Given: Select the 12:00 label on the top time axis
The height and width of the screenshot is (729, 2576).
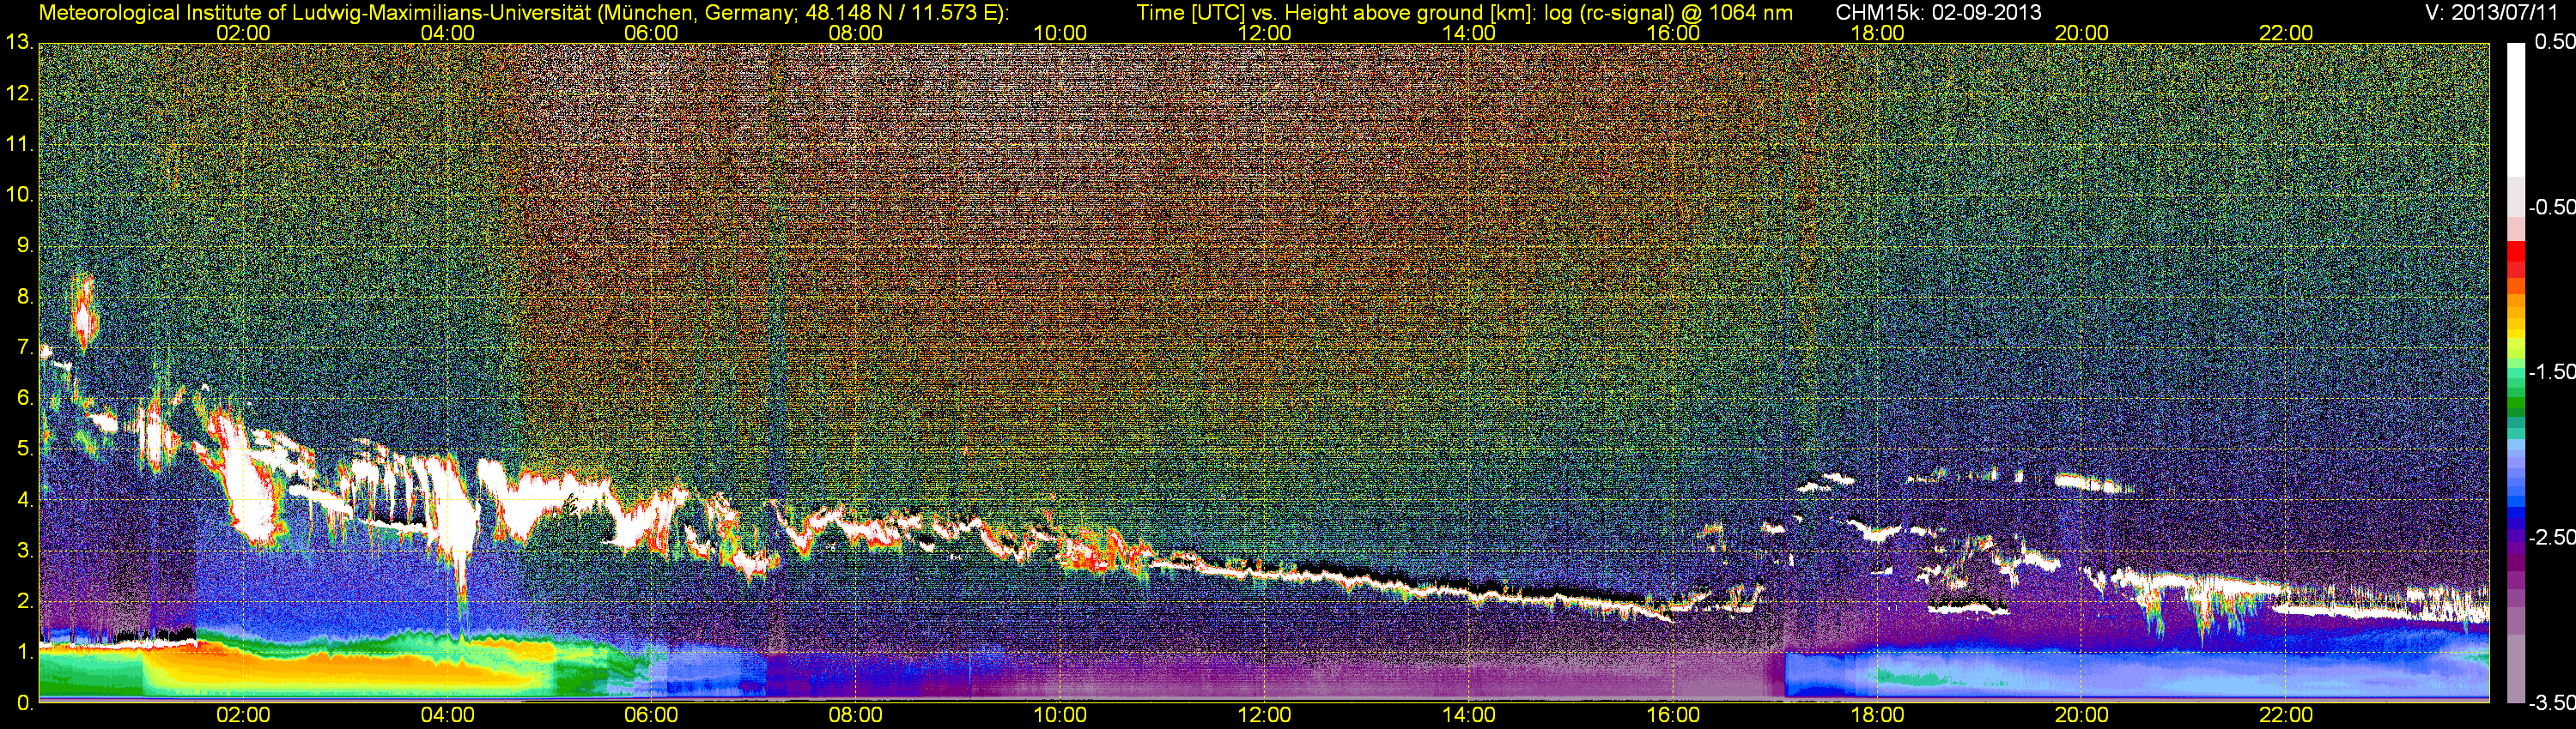Looking at the screenshot, I should (x=1264, y=33).
